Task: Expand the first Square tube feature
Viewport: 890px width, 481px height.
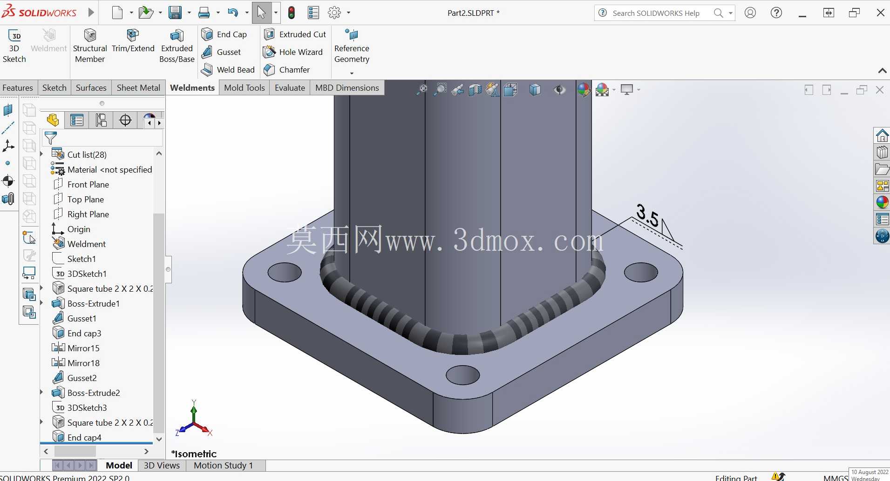Action: pyautogui.click(x=41, y=288)
